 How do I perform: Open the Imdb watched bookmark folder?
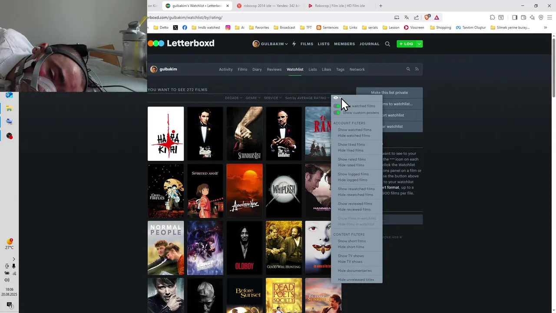tap(205, 27)
